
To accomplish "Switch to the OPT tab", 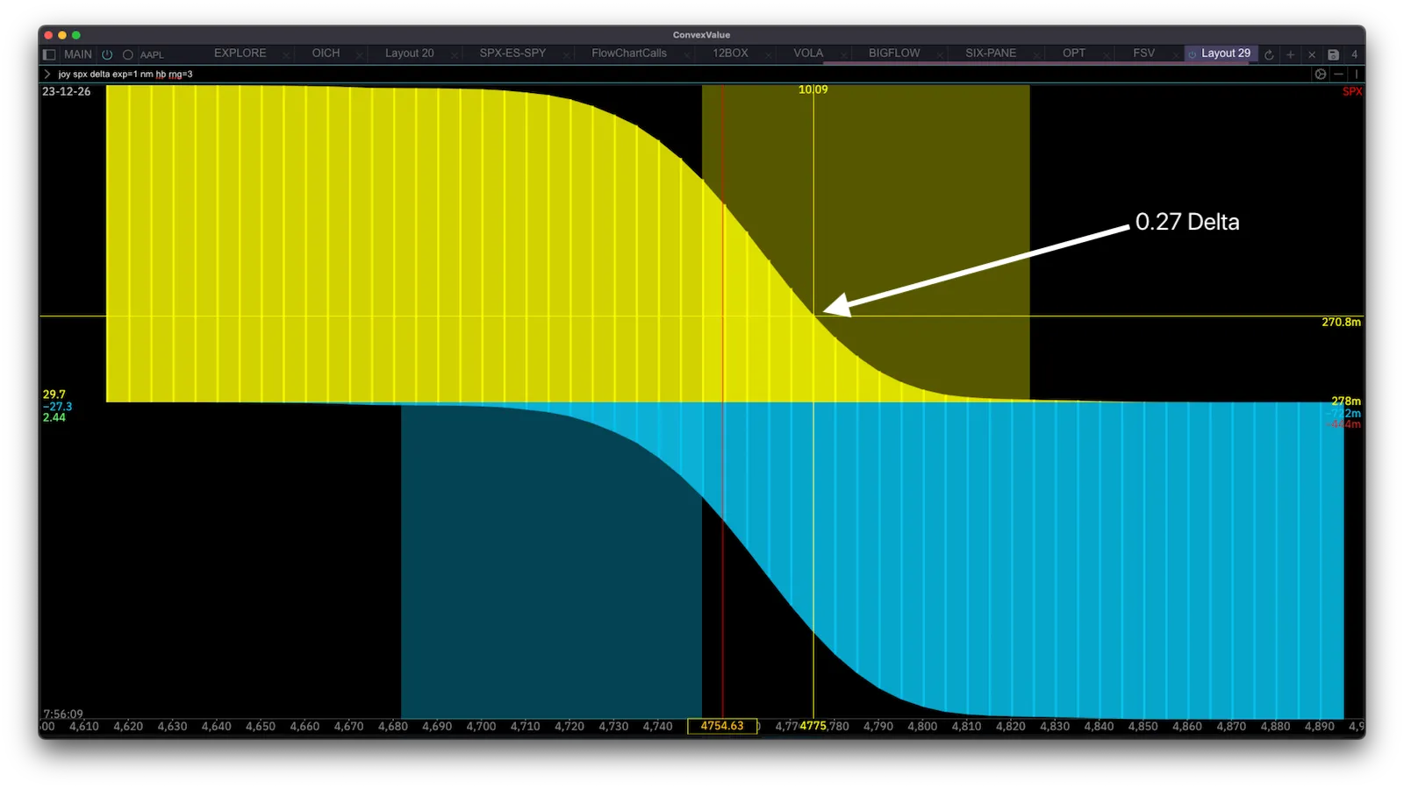I will coord(1074,53).
